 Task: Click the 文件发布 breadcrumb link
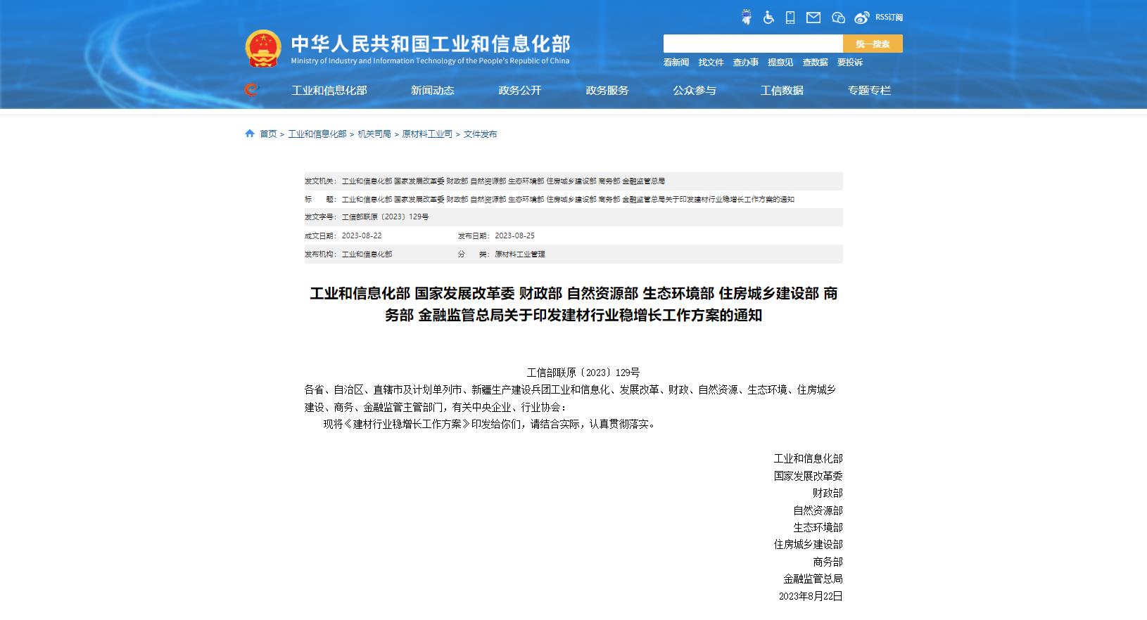(480, 134)
